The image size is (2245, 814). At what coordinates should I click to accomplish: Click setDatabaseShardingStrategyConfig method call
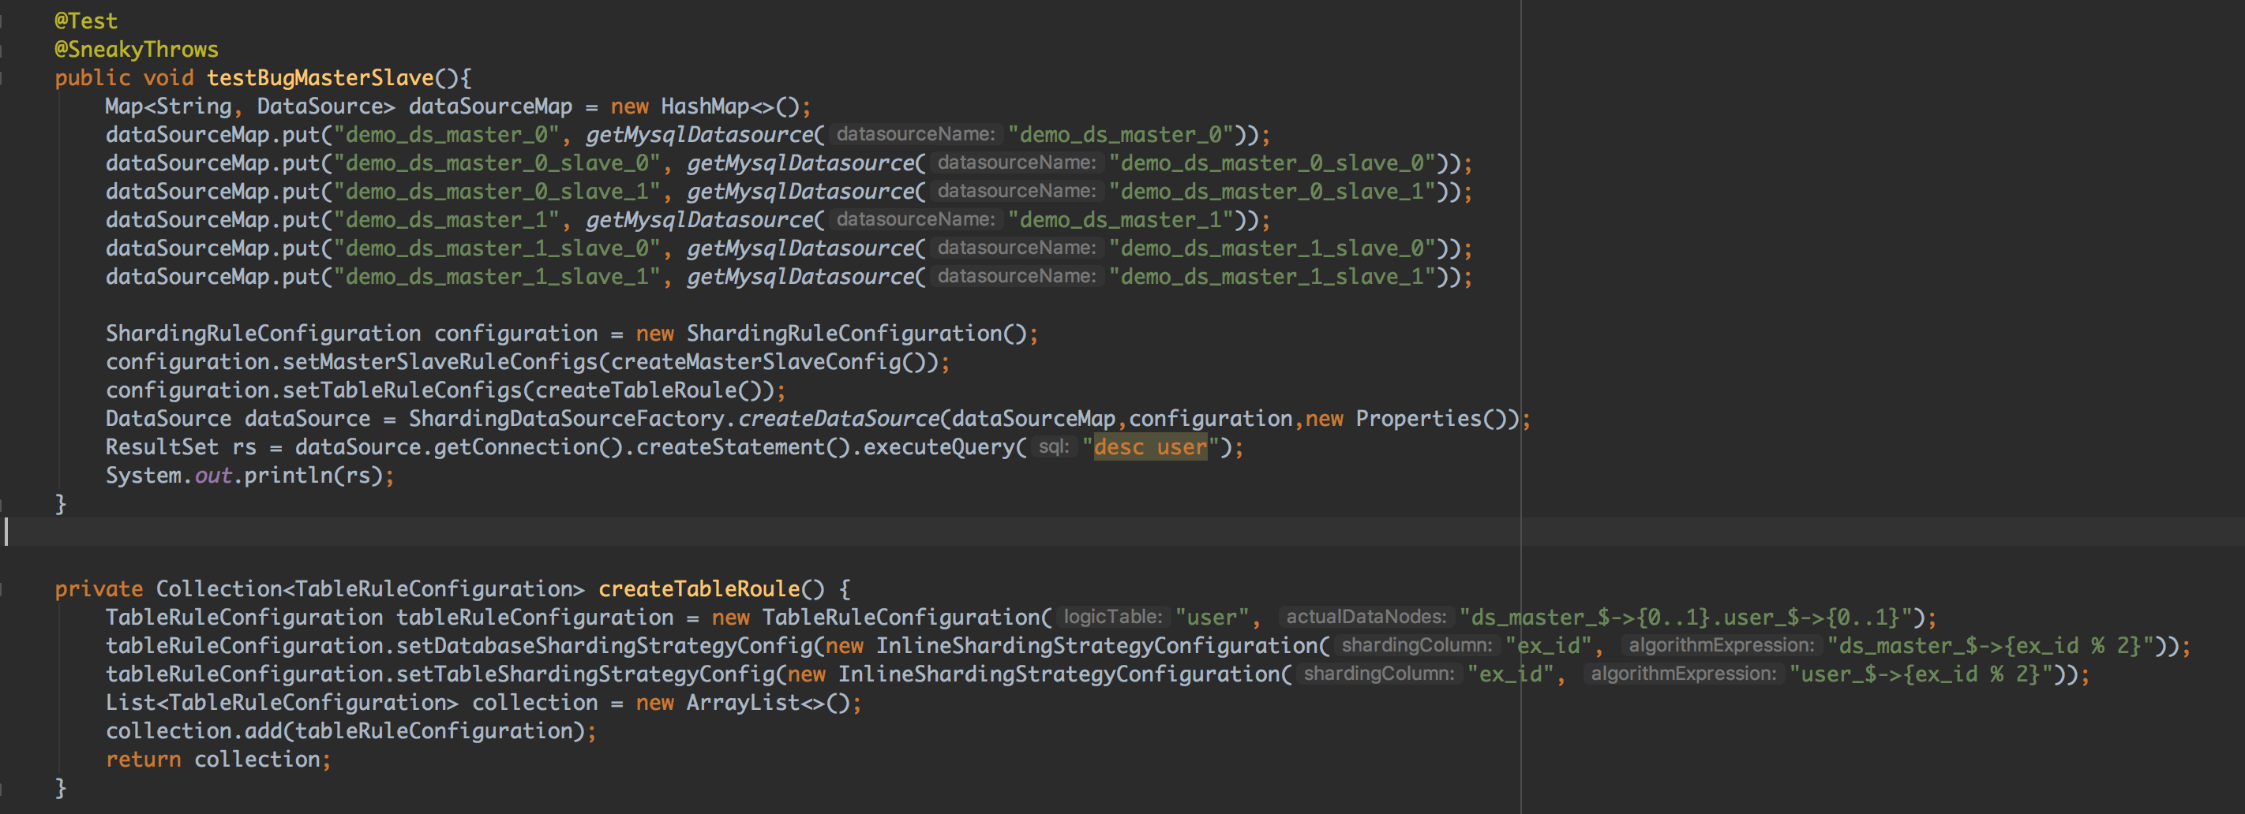point(604,646)
